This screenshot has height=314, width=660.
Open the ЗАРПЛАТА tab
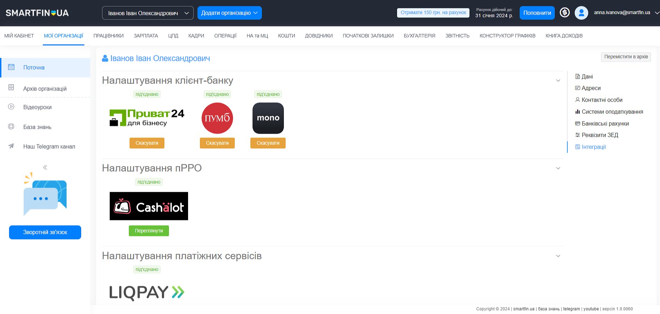(x=146, y=36)
